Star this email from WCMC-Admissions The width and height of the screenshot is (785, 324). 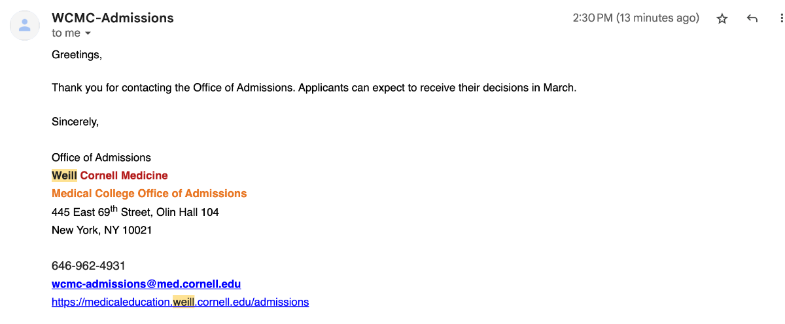tap(722, 19)
